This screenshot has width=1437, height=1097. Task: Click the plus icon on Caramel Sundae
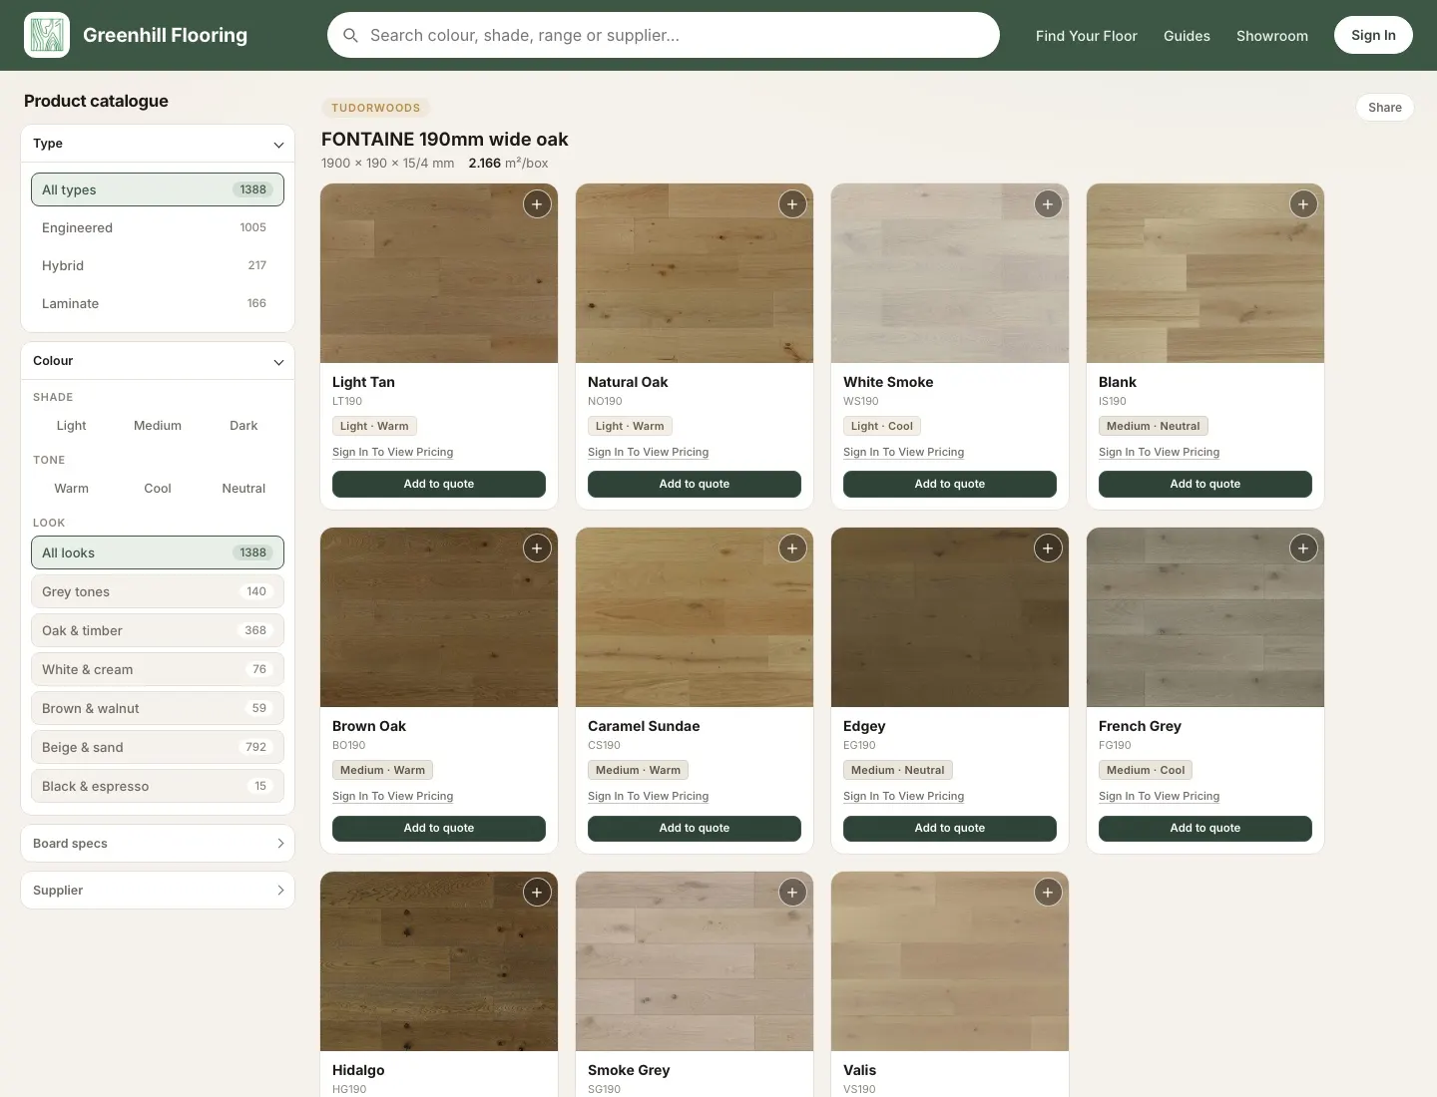[792, 548]
